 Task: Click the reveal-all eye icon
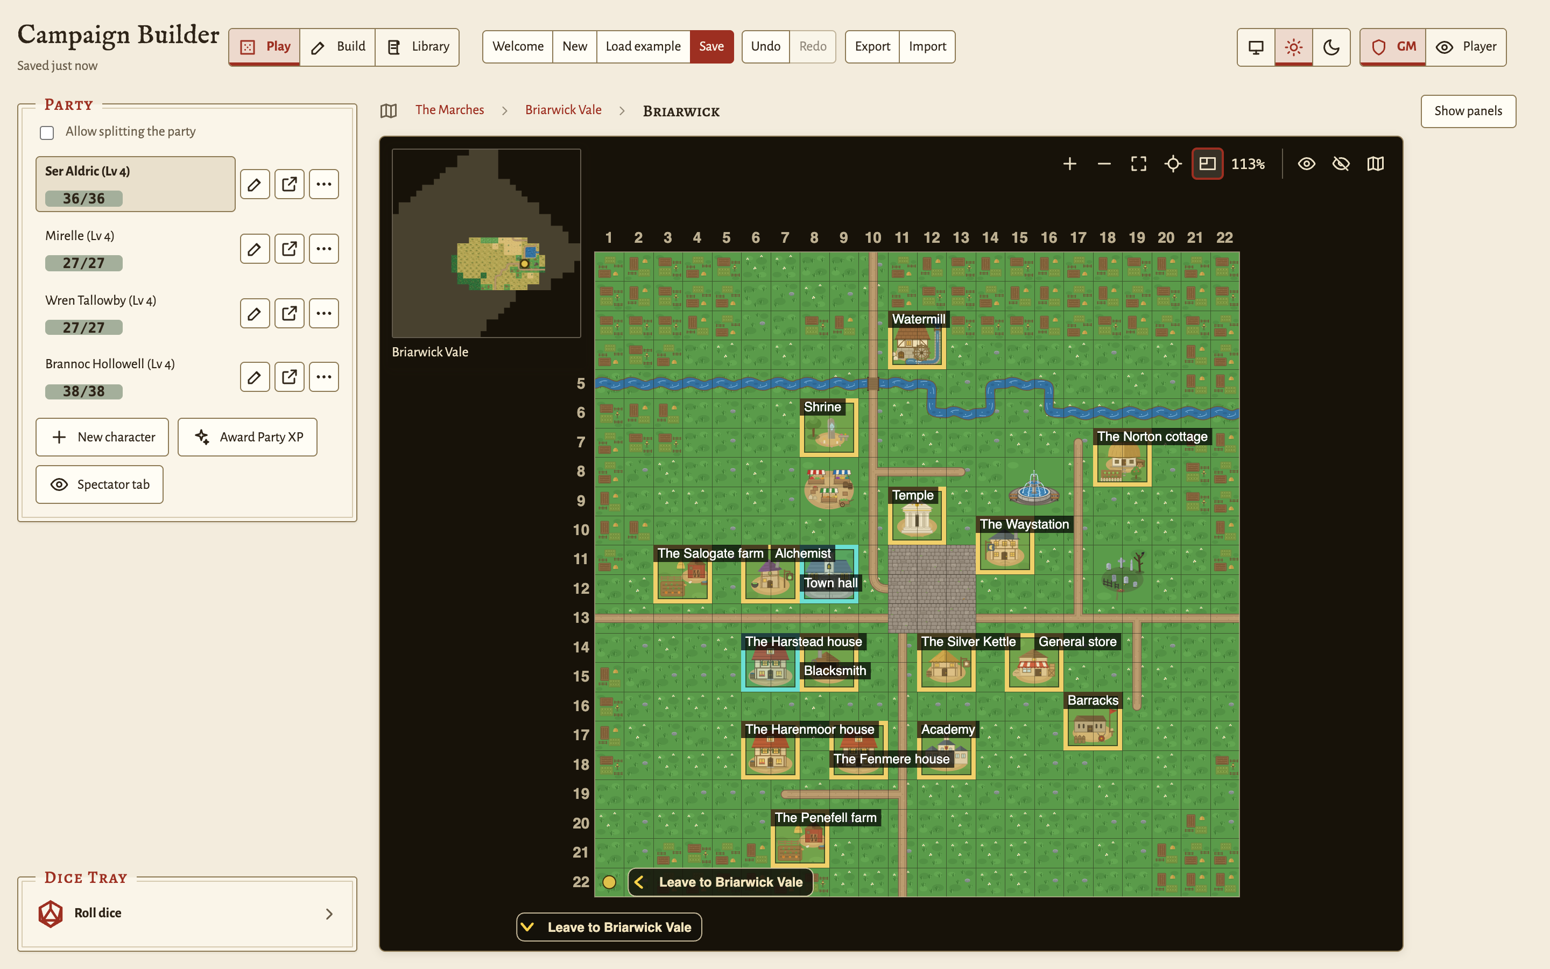coord(1307,164)
